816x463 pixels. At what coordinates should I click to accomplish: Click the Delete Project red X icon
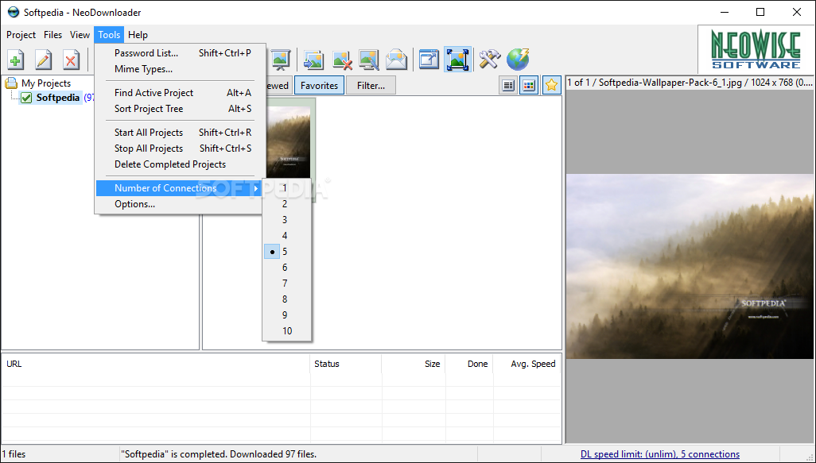(71, 60)
